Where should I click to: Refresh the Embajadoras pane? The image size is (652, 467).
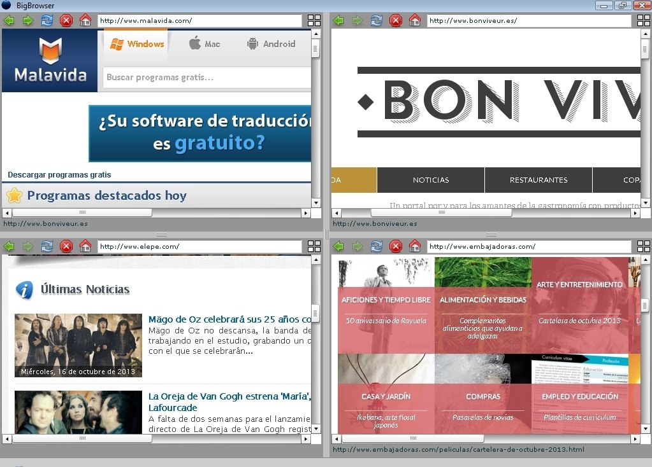pos(376,246)
